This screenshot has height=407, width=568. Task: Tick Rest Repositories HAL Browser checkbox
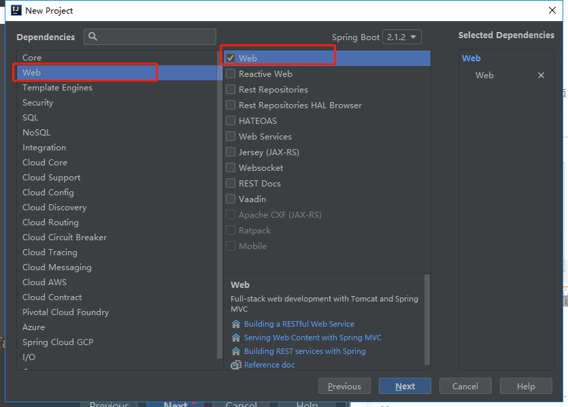(x=231, y=105)
